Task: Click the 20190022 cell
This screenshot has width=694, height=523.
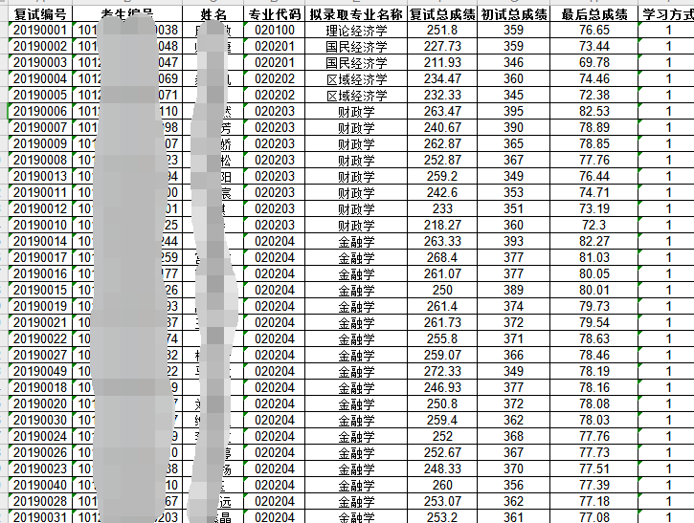Action: (40, 338)
